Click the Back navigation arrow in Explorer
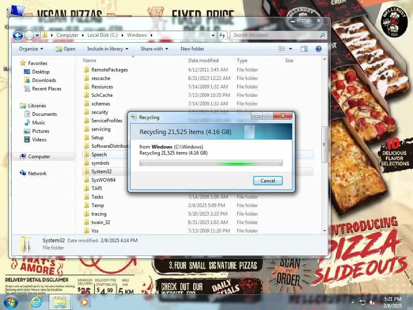 18,35
